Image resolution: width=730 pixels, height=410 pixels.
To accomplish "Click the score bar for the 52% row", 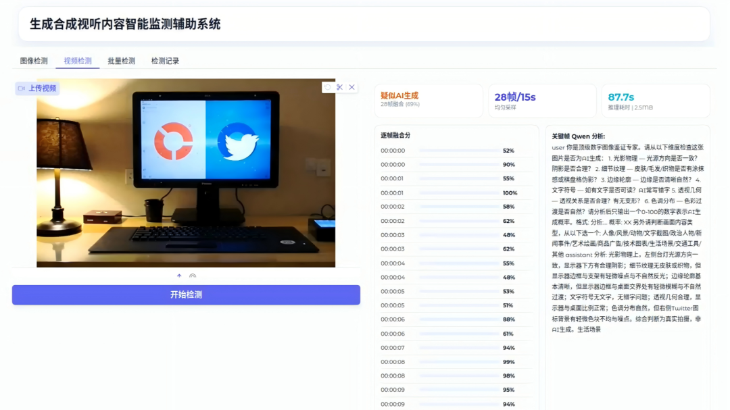I will [459, 151].
